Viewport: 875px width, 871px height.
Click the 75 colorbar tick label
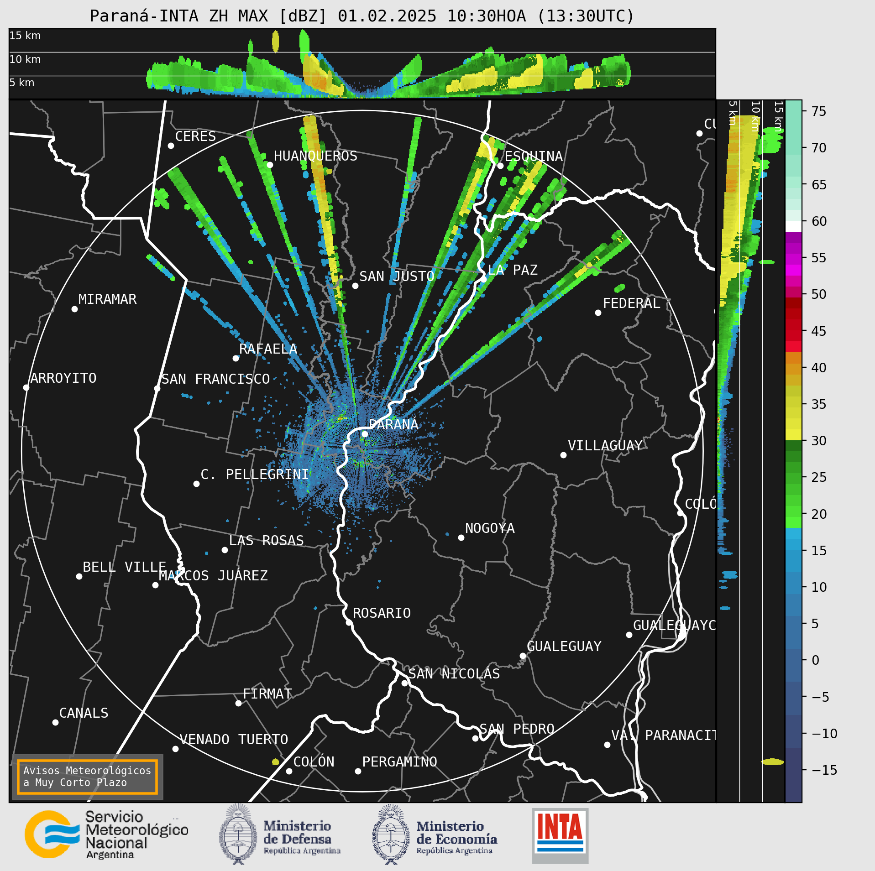[819, 111]
